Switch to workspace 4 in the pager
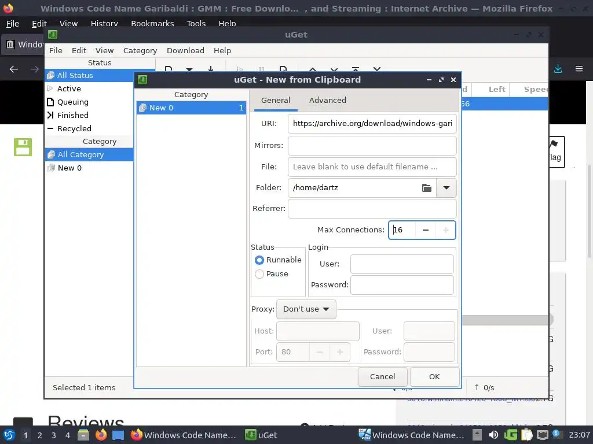This screenshot has width=593, height=444. pyautogui.click(x=67, y=435)
